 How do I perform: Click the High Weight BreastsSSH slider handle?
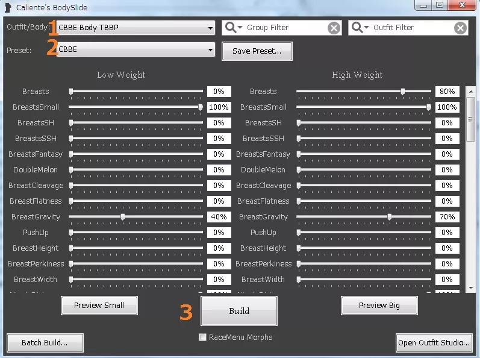click(299, 139)
